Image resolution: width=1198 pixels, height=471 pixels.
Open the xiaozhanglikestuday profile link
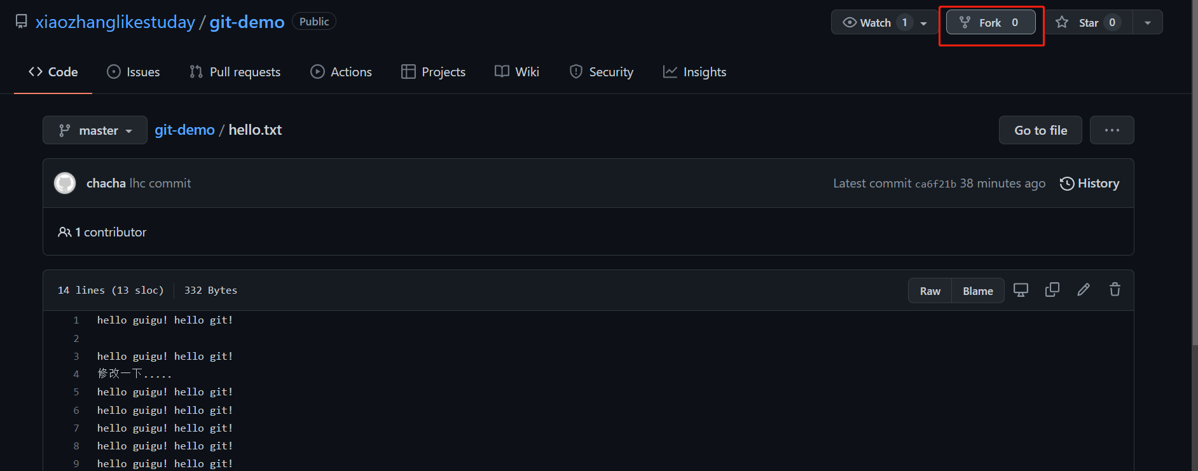pyautogui.click(x=115, y=22)
